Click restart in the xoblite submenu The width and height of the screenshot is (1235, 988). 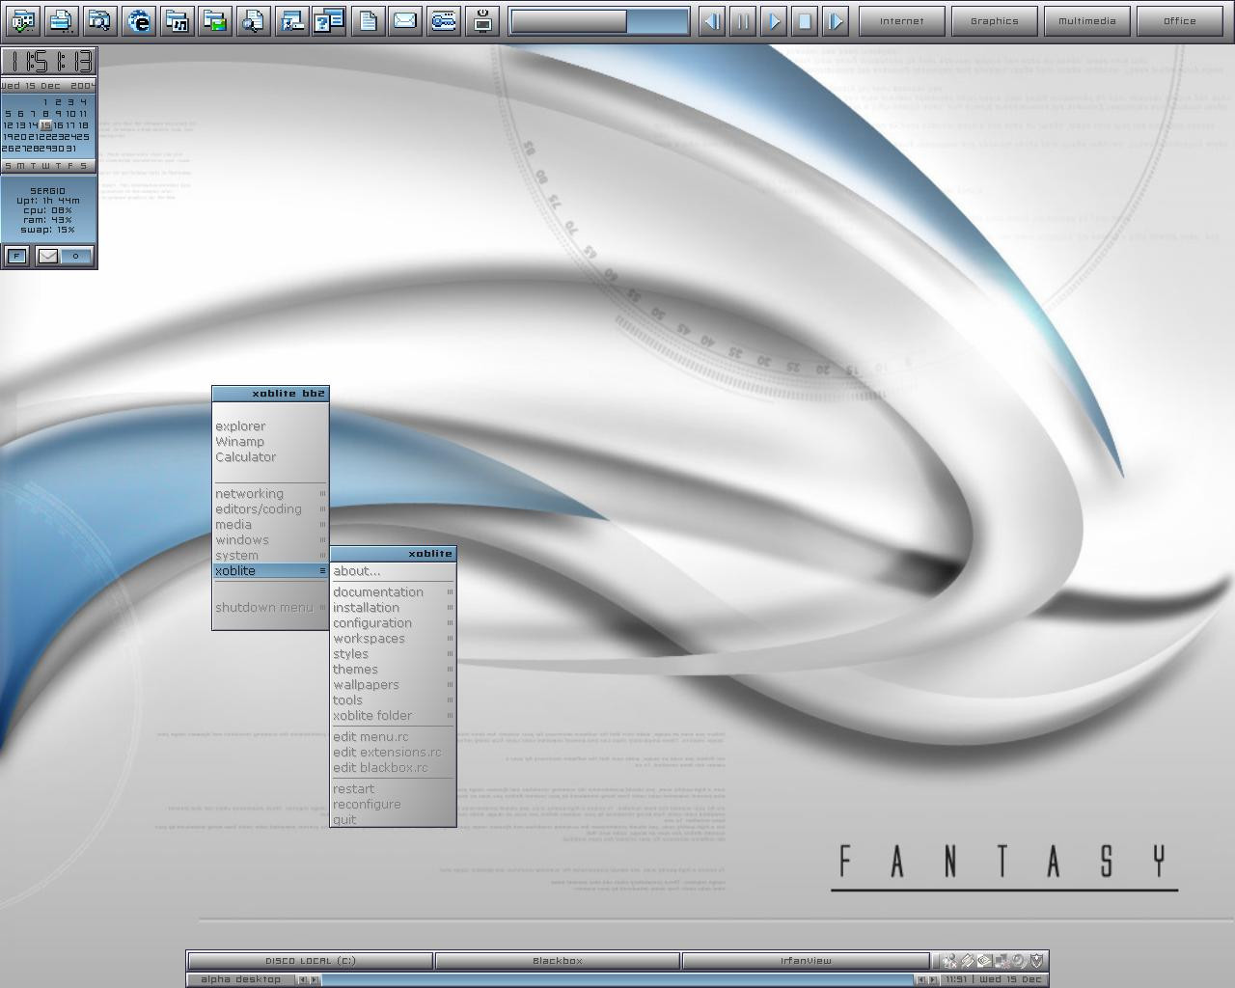click(x=393, y=789)
